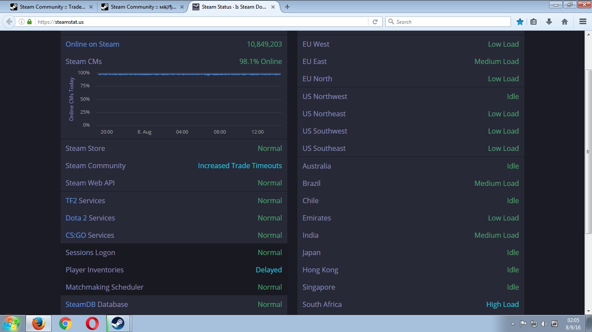
Task: Bookmark this page with the star icon
Action: (x=520, y=22)
